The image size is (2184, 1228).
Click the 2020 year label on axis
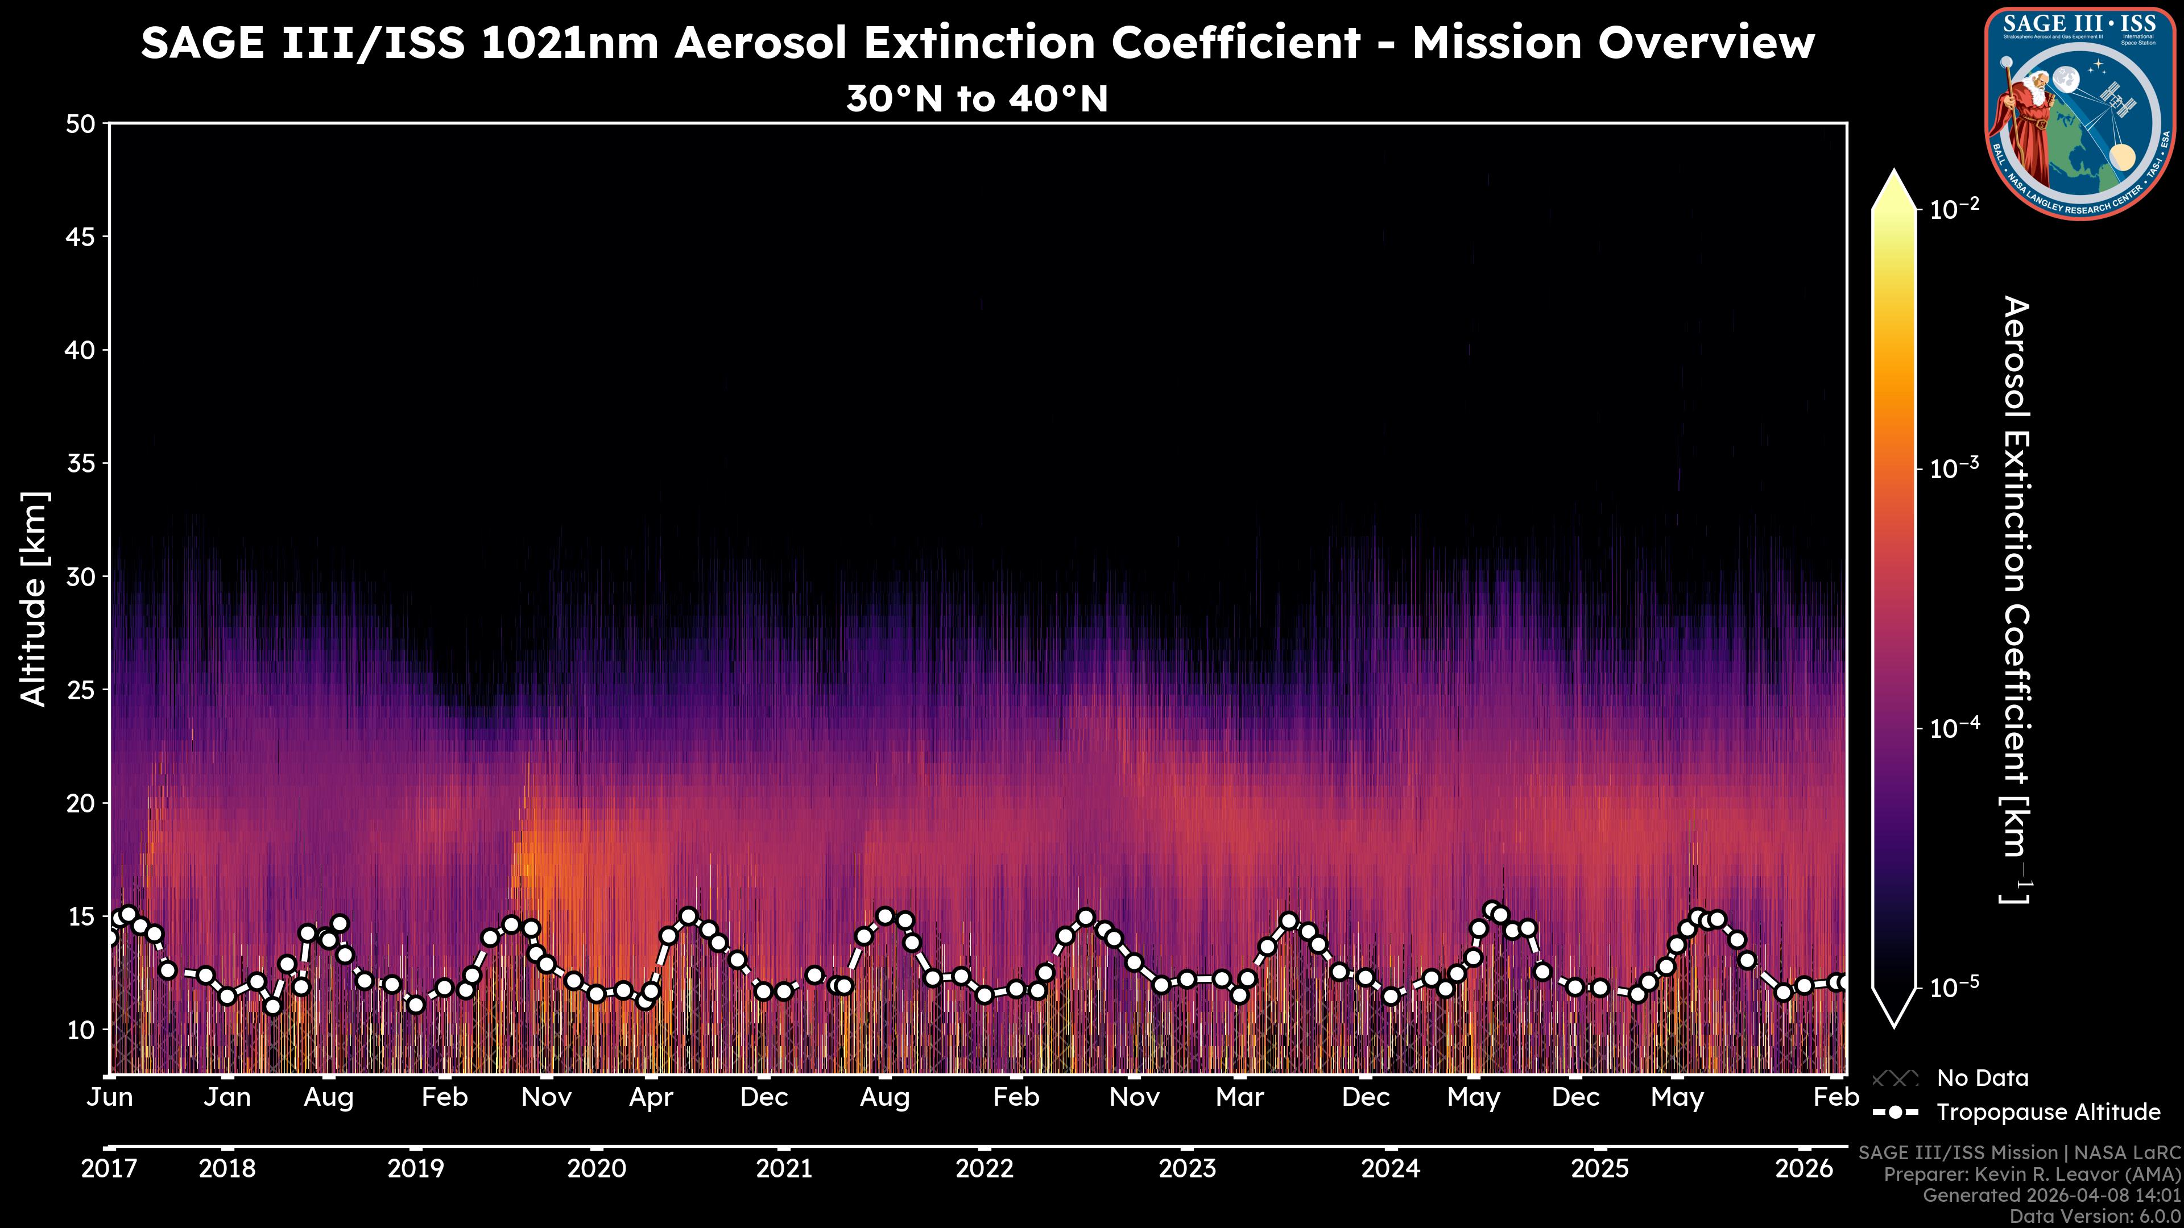pyautogui.click(x=596, y=1168)
